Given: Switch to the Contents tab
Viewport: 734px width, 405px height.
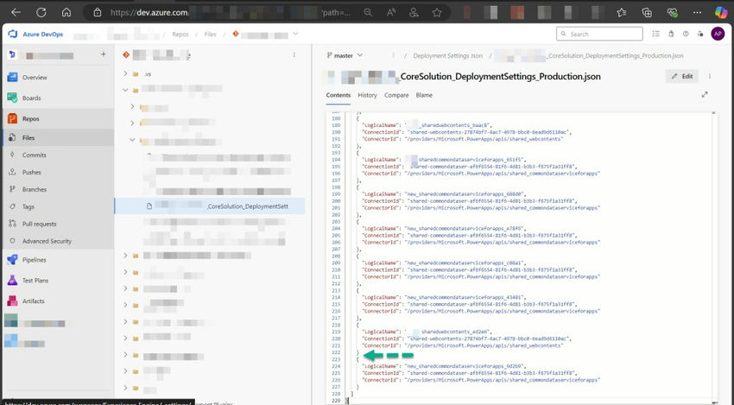Looking at the screenshot, I should (x=338, y=95).
